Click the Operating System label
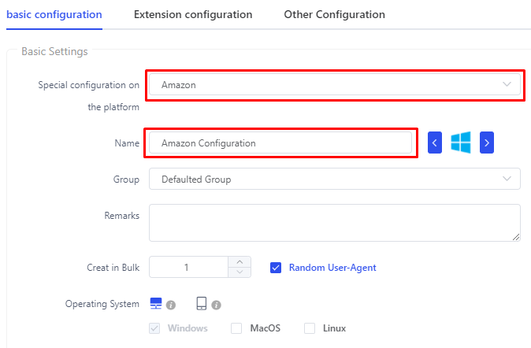This screenshot has width=531, height=348. [x=102, y=304]
